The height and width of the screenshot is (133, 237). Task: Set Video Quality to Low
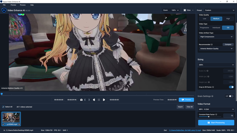205,19
